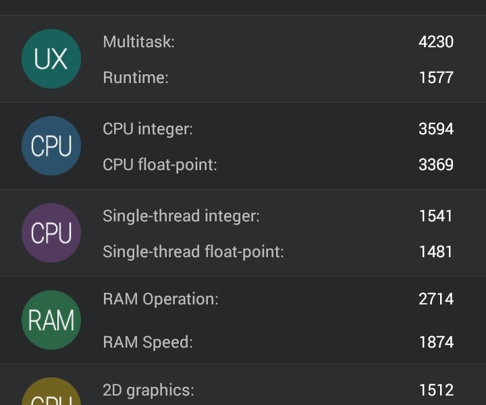Select the Single-thread integer label
This screenshot has height=405, width=486.
coord(181,216)
